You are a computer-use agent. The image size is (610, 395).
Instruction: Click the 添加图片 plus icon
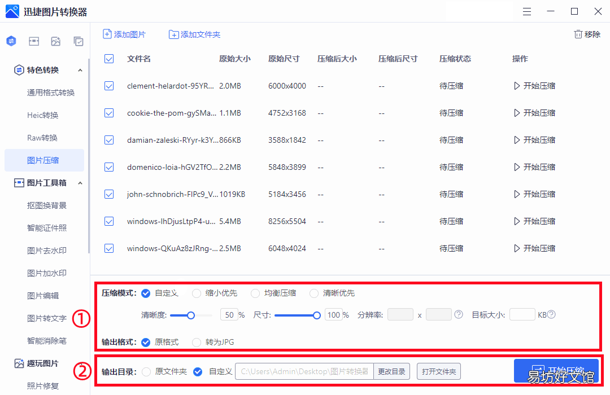click(107, 34)
